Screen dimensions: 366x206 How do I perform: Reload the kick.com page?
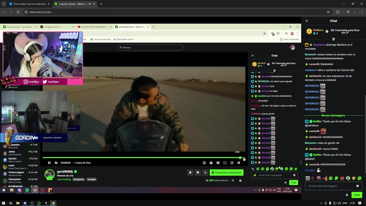tap(18, 12)
